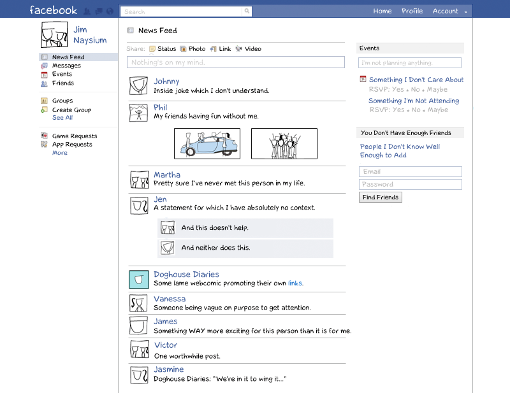Open the messages icon in header
This screenshot has width=510, height=393.
tap(99, 11)
